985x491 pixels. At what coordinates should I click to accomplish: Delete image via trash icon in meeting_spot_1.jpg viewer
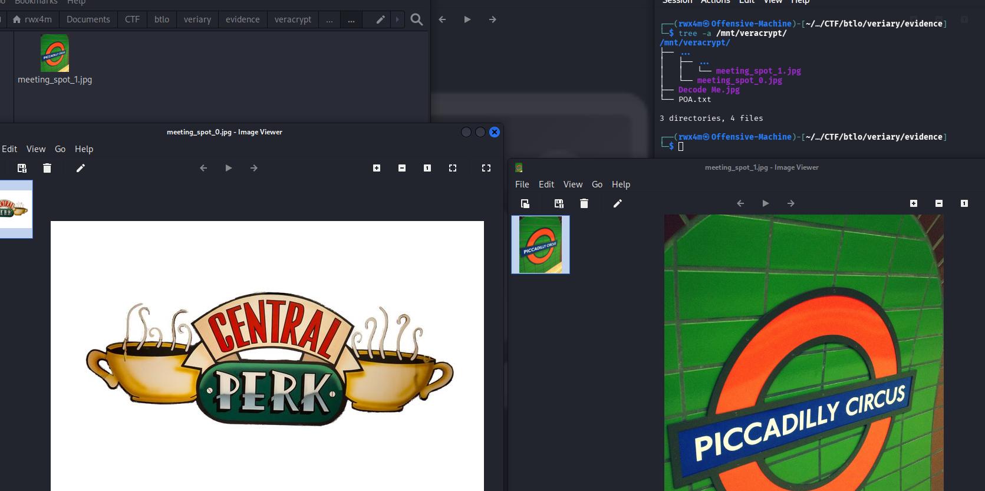(584, 203)
